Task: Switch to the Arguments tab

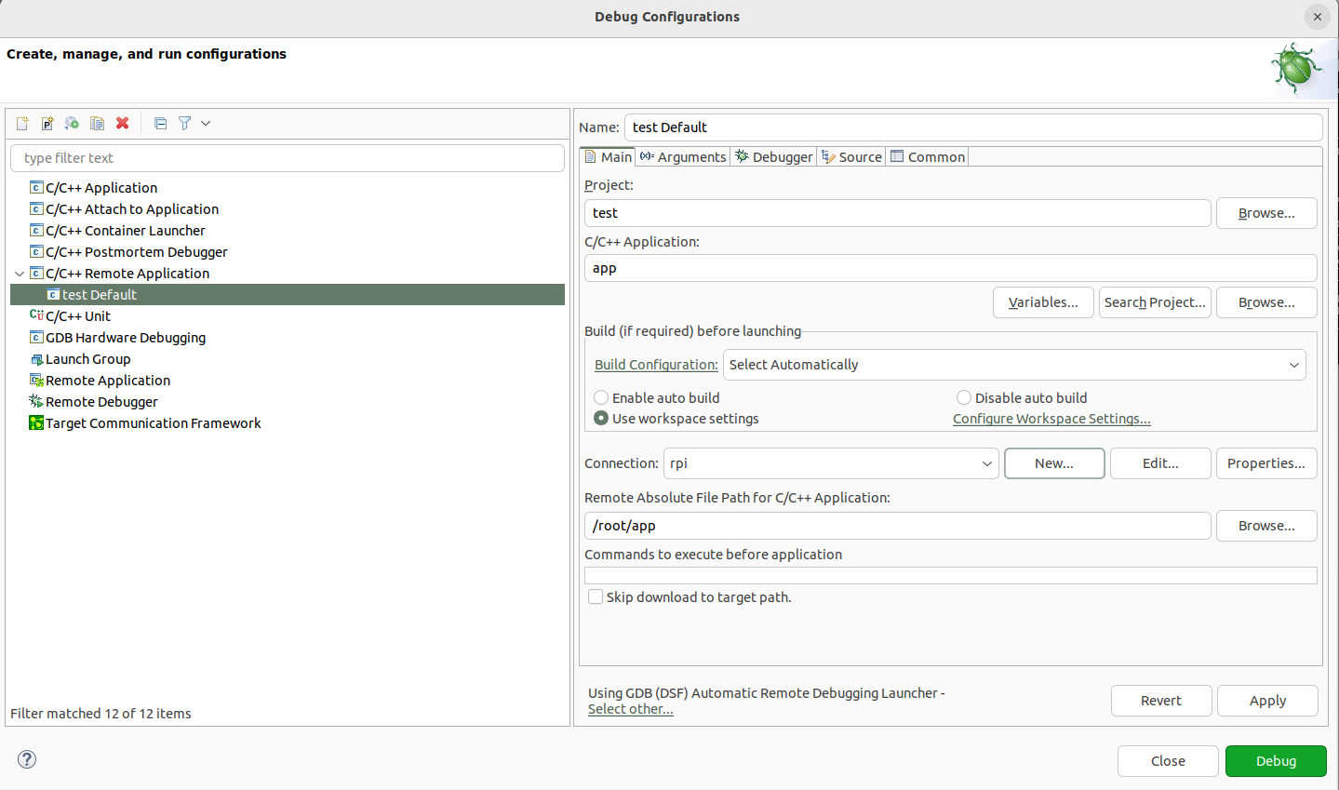Action: click(x=683, y=157)
